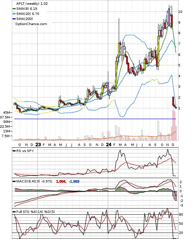This screenshot has width=192, height=239.
Task: Click the 20 stochastic level label
Action: point(181,233)
